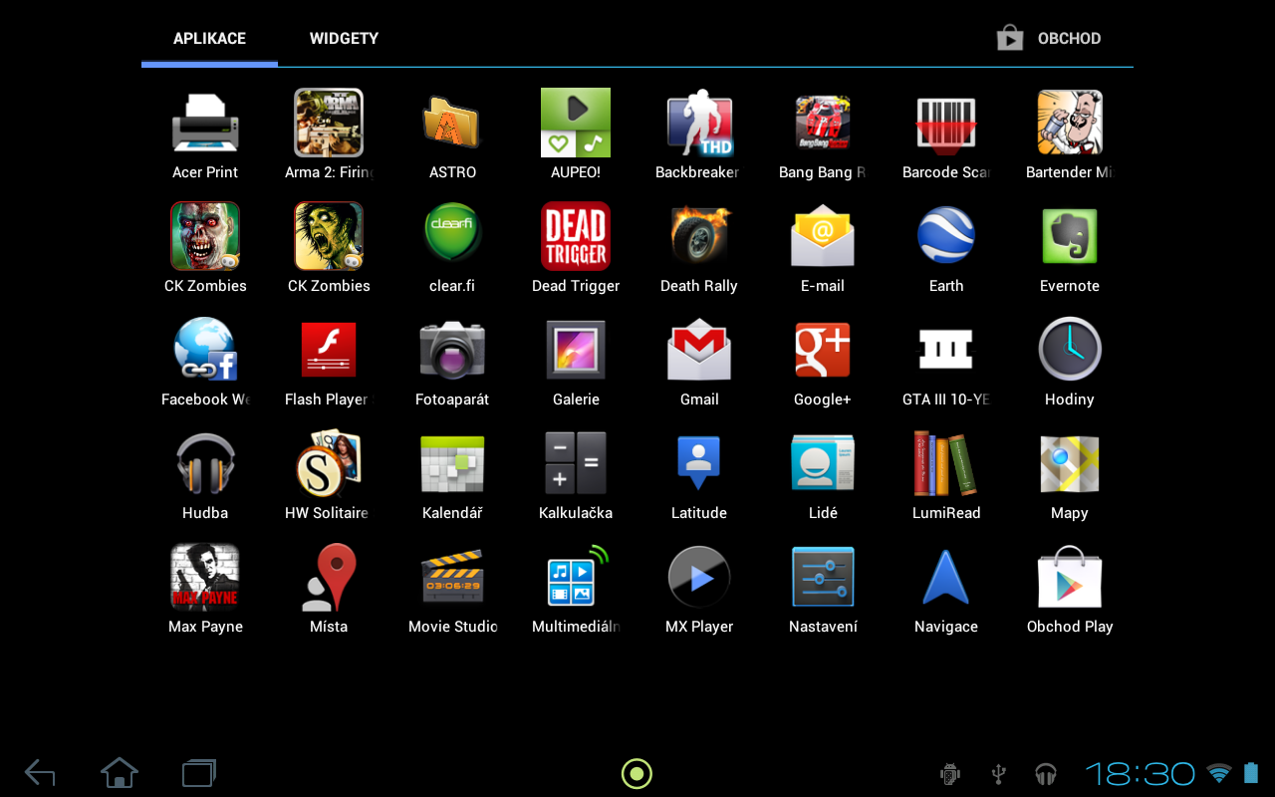This screenshot has width=1275, height=797.
Task: Open the Kalkulačka app
Action: click(x=576, y=463)
